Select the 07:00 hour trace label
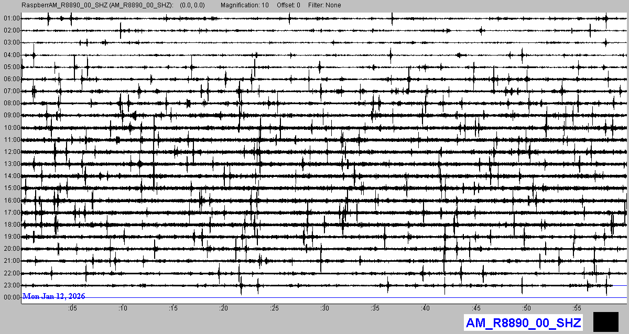The image size is (629, 334). click(x=12, y=91)
